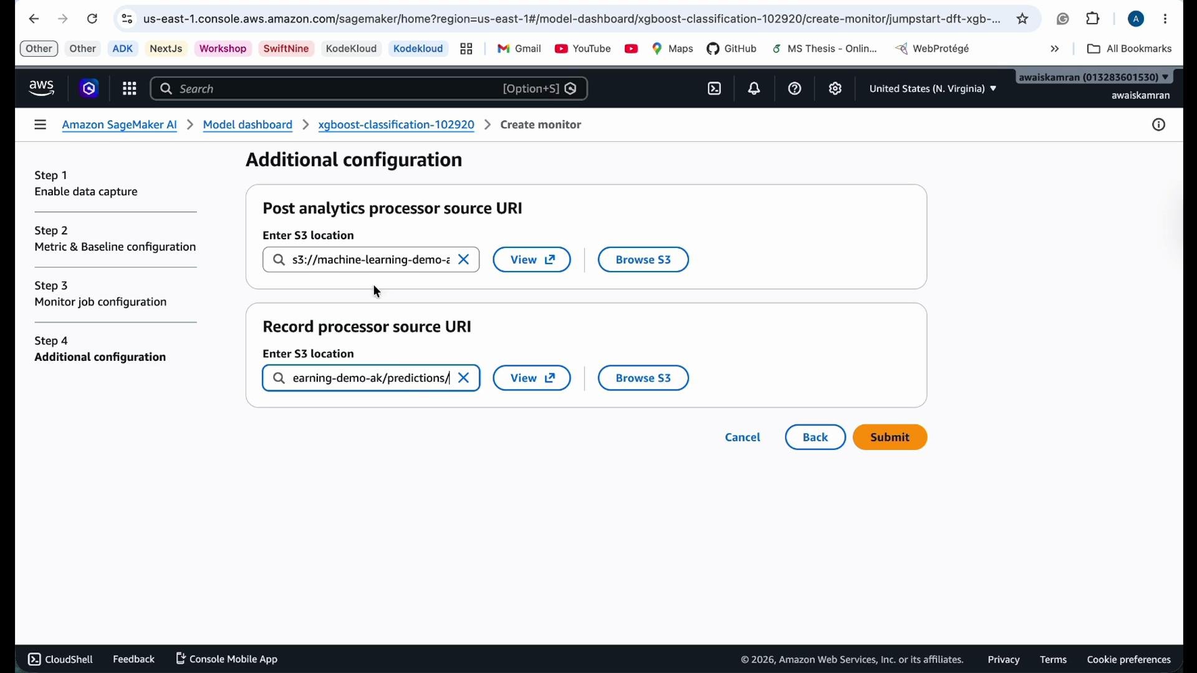
Task: Open xgboost-classification-102920 breadcrumb
Action: 397,125
